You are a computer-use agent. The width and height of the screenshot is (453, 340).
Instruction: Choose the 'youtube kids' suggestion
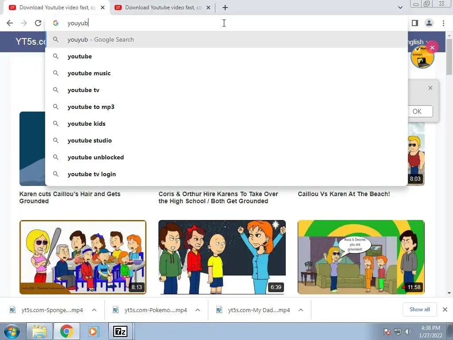[x=226, y=124]
